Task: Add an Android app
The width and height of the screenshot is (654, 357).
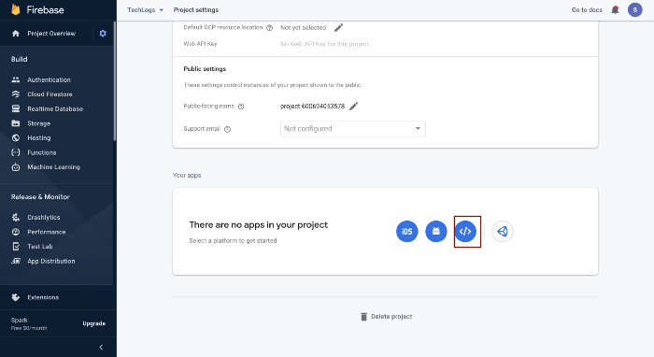Action: coord(436,231)
